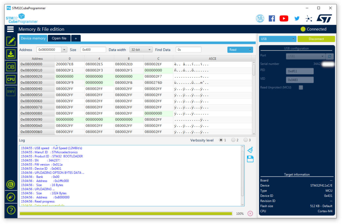
Task: Open the Data width 32-bit dropdown
Action: coord(141,50)
